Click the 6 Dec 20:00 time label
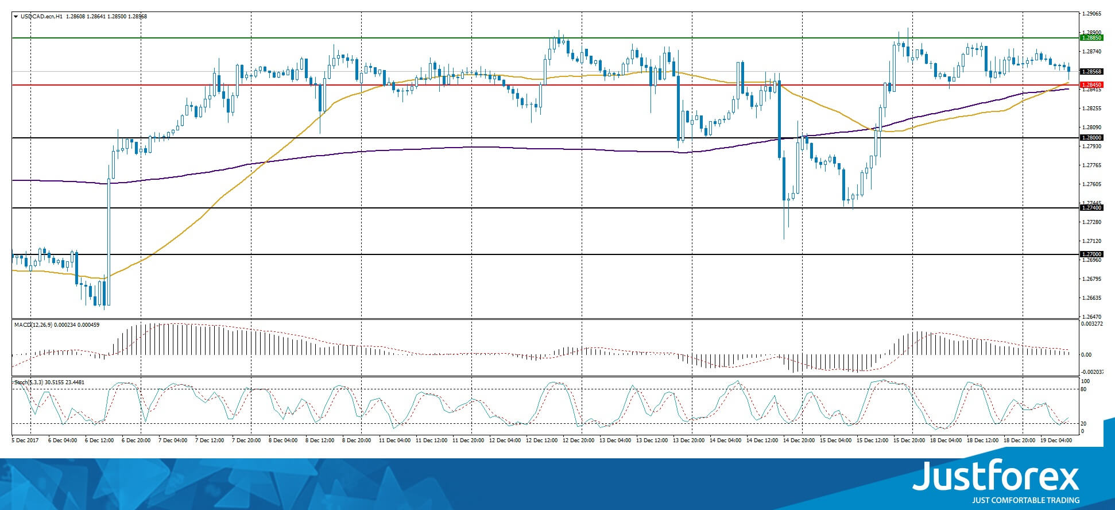 coord(136,441)
